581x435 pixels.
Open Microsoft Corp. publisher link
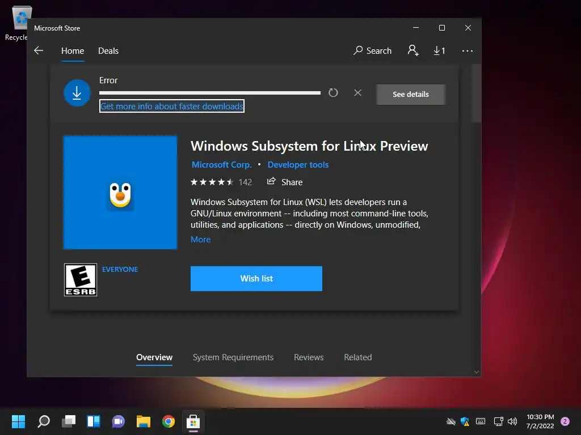pos(222,165)
